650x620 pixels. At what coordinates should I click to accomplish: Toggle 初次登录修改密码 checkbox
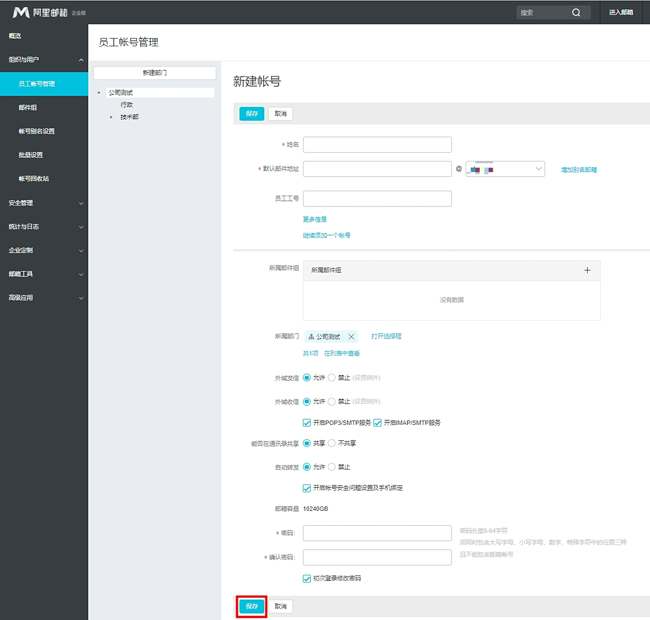tap(307, 578)
